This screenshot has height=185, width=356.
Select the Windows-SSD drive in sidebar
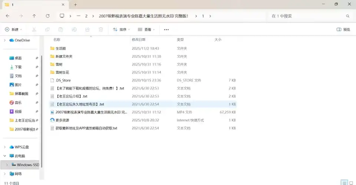point(26,165)
